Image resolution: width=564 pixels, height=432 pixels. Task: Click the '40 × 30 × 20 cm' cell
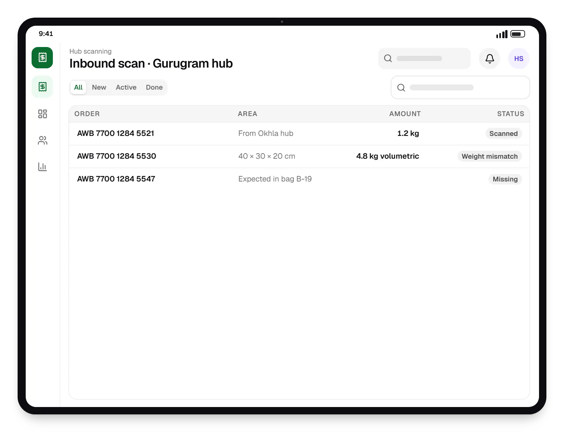click(267, 156)
